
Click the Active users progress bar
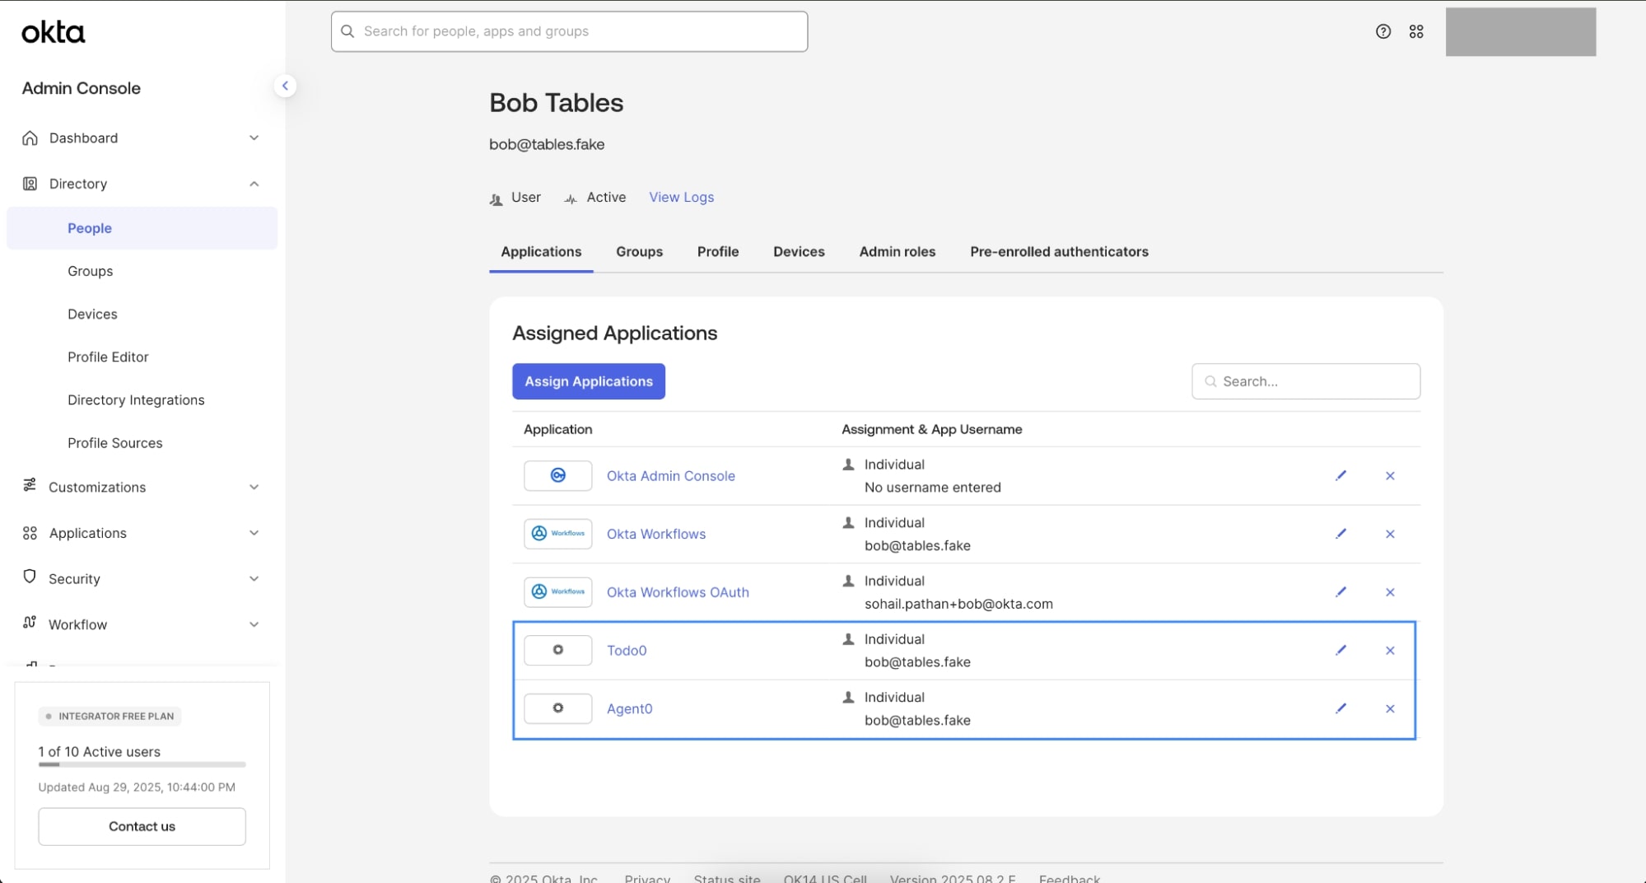coord(142,765)
